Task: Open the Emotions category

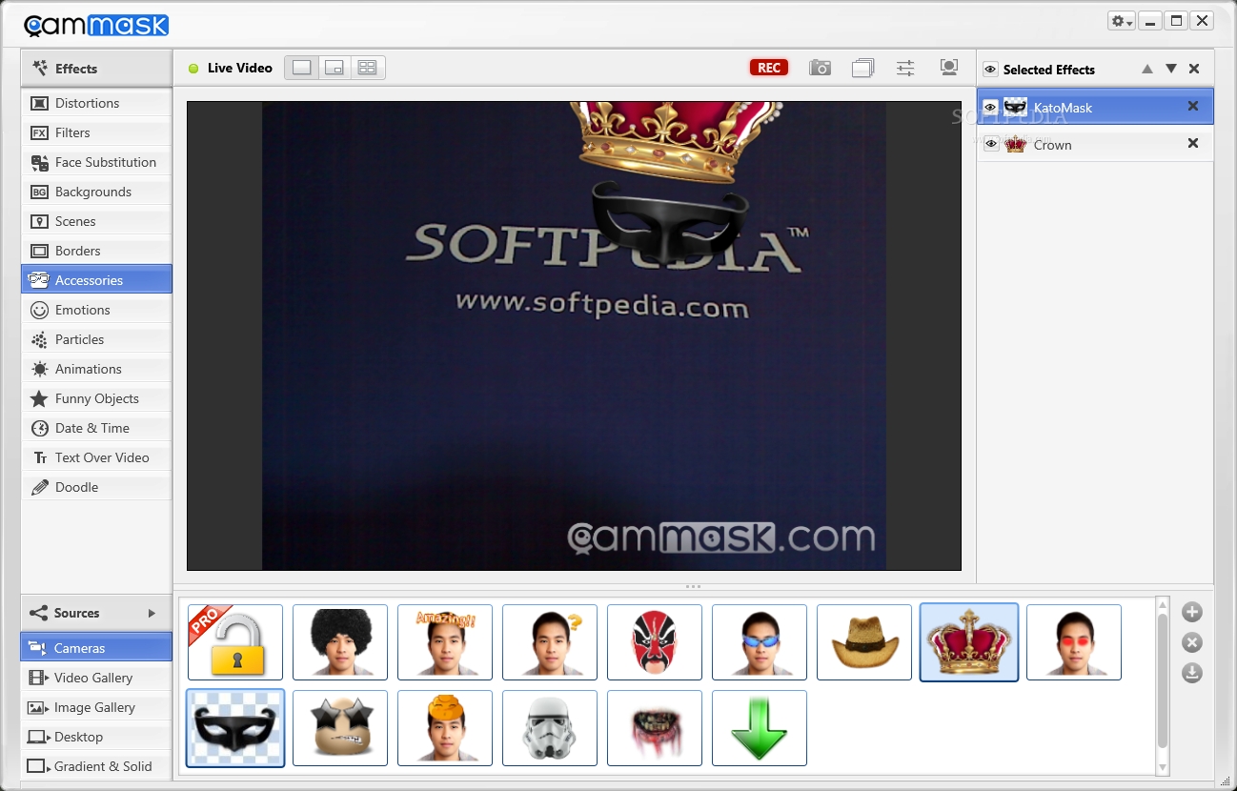Action: pos(96,310)
